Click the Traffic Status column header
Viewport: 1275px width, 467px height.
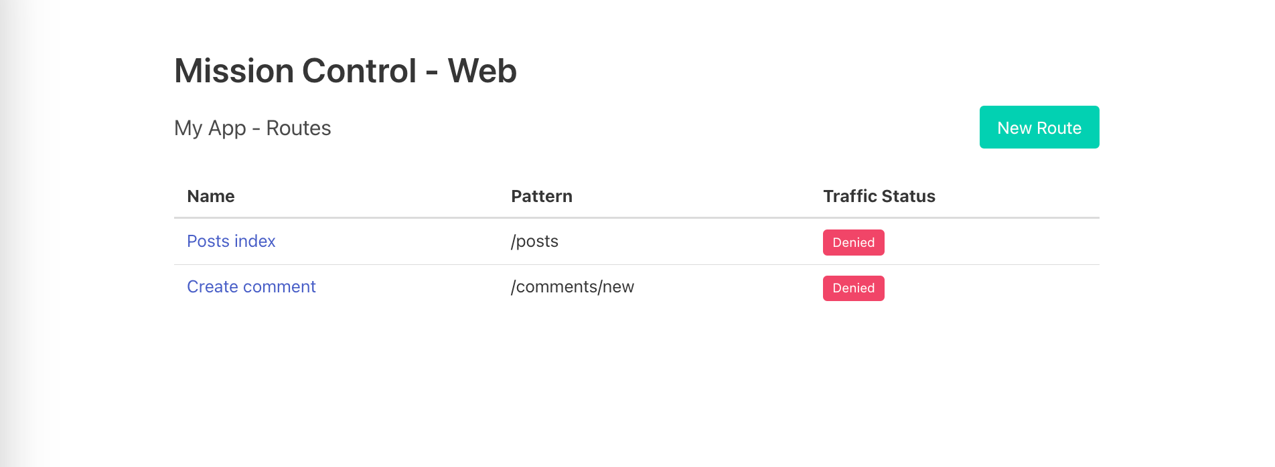[x=879, y=197]
